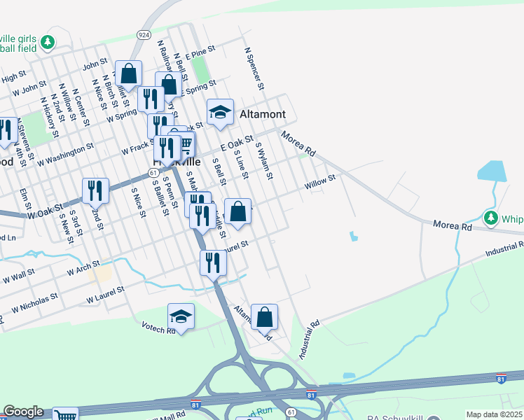This screenshot has height=420, width=524.
Task: Click the W John St label
Action: pyautogui.click(x=29, y=88)
